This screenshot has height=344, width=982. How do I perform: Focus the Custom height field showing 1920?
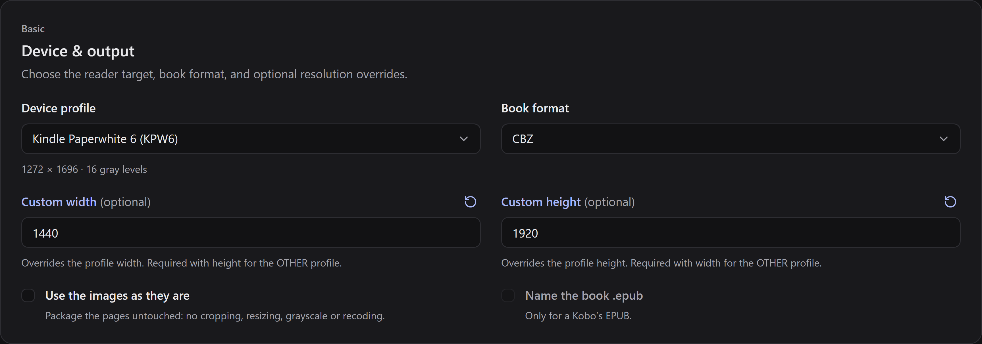coord(731,232)
